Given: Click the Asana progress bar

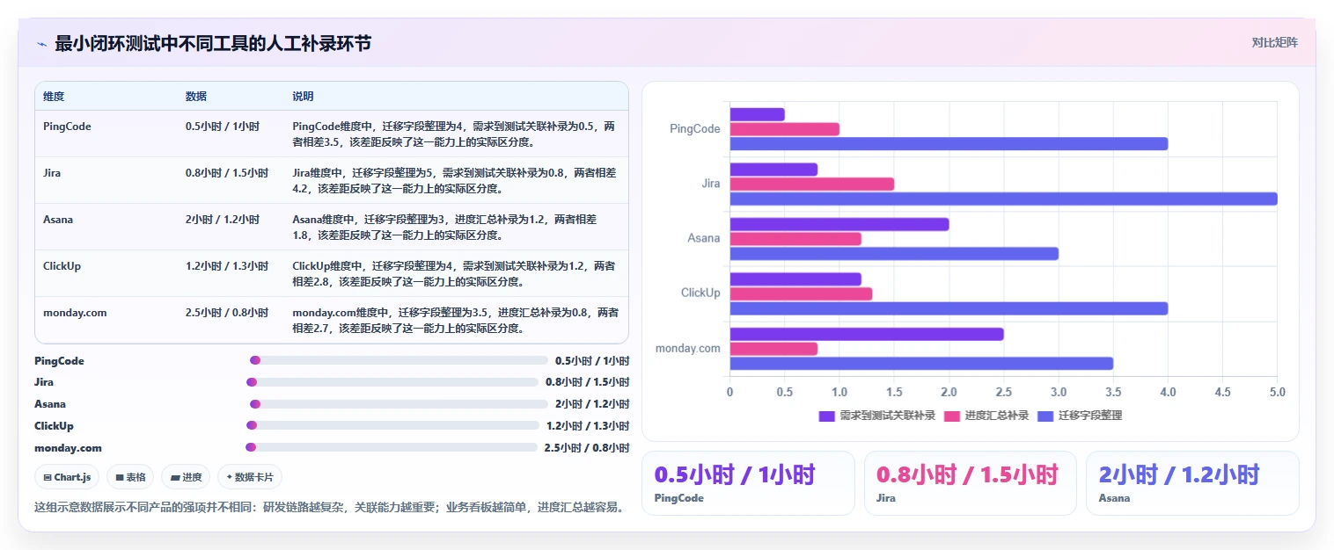Looking at the screenshot, I should click(399, 404).
